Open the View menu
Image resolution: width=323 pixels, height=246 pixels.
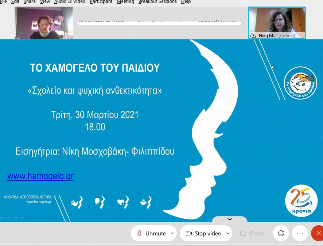(x=45, y=2)
